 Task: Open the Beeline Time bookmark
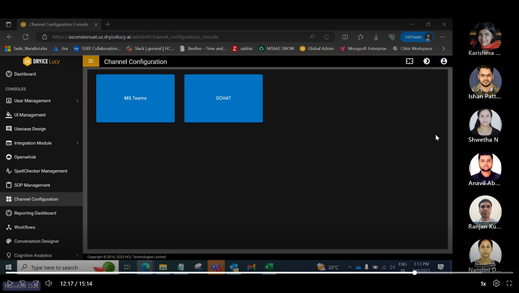point(203,48)
